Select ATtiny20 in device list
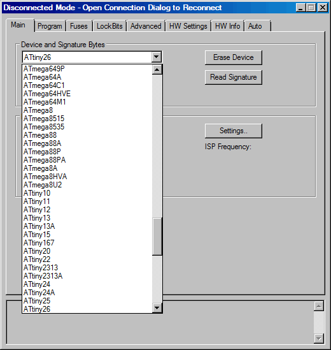This screenshot has height=350, width=331. tap(87, 251)
